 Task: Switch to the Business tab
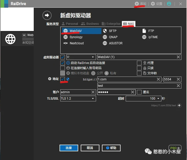click(90, 24)
